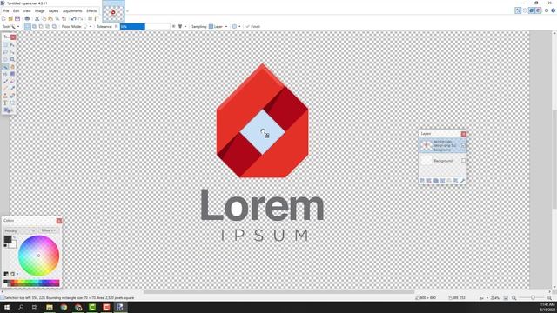Create a new image with New icon
557x313 pixels.
tap(3, 18)
